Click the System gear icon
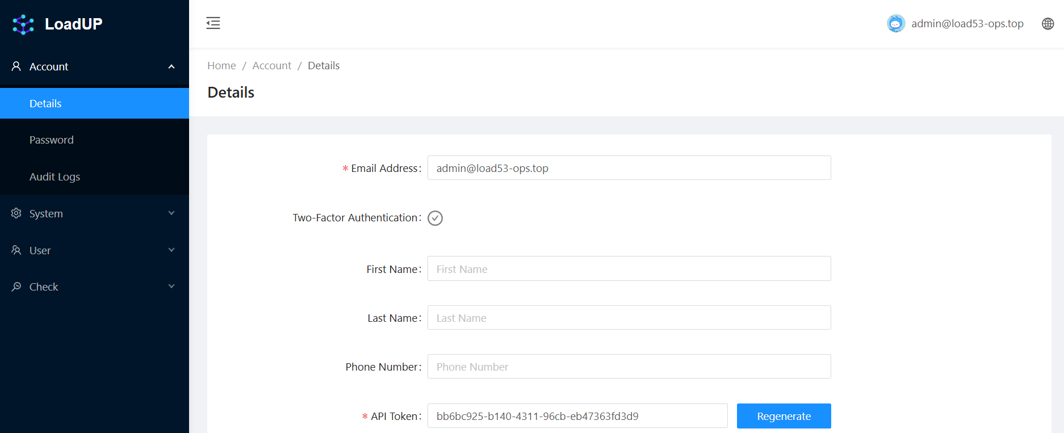The image size is (1064, 433). click(16, 213)
